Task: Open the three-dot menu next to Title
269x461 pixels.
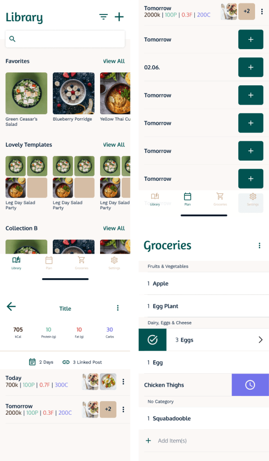Action: [117, 308]
